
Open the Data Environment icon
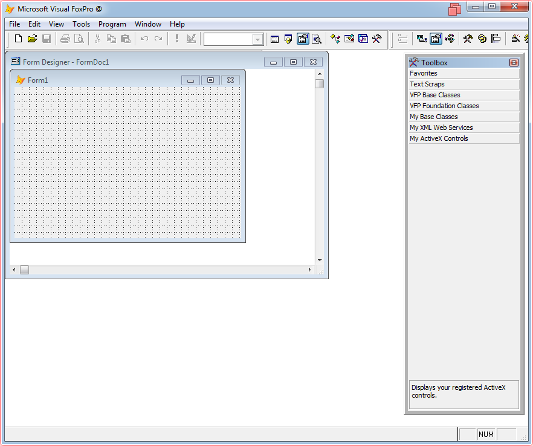click(x=422, y=39)
